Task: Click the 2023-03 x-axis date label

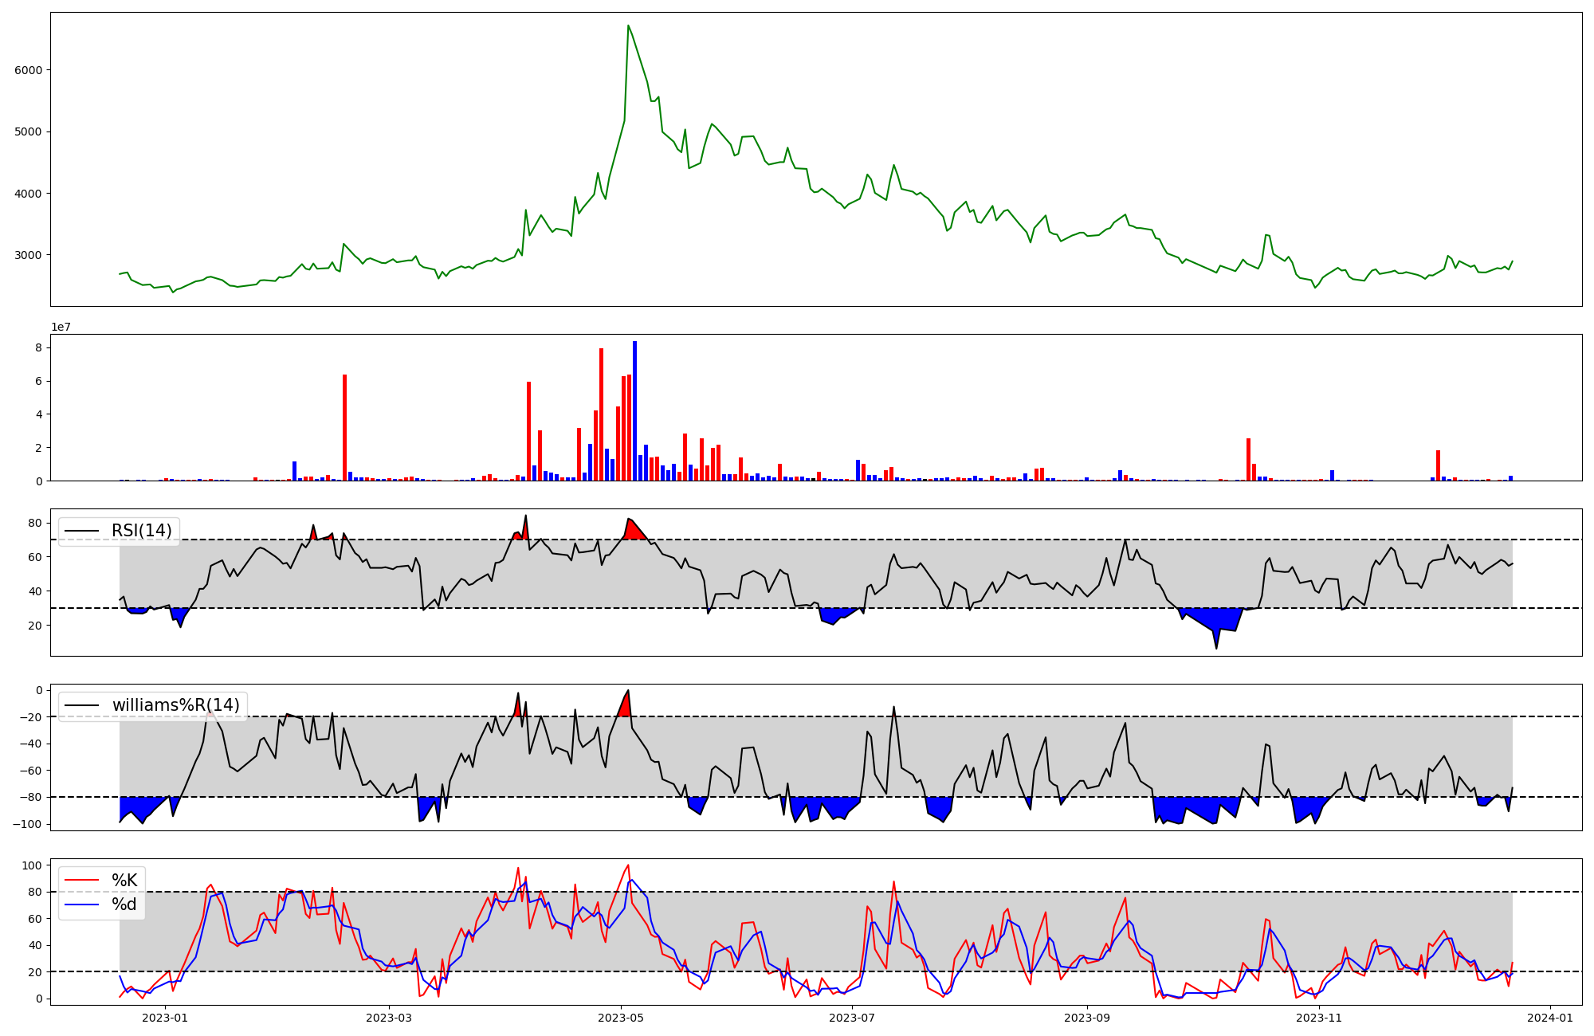Action: click(388, 1018)
